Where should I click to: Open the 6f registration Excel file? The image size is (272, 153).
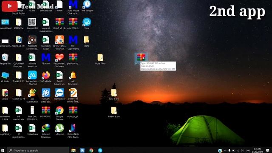point(19,131)
